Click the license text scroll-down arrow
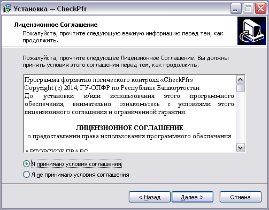 pyautogui.click(x=241, y=148)
